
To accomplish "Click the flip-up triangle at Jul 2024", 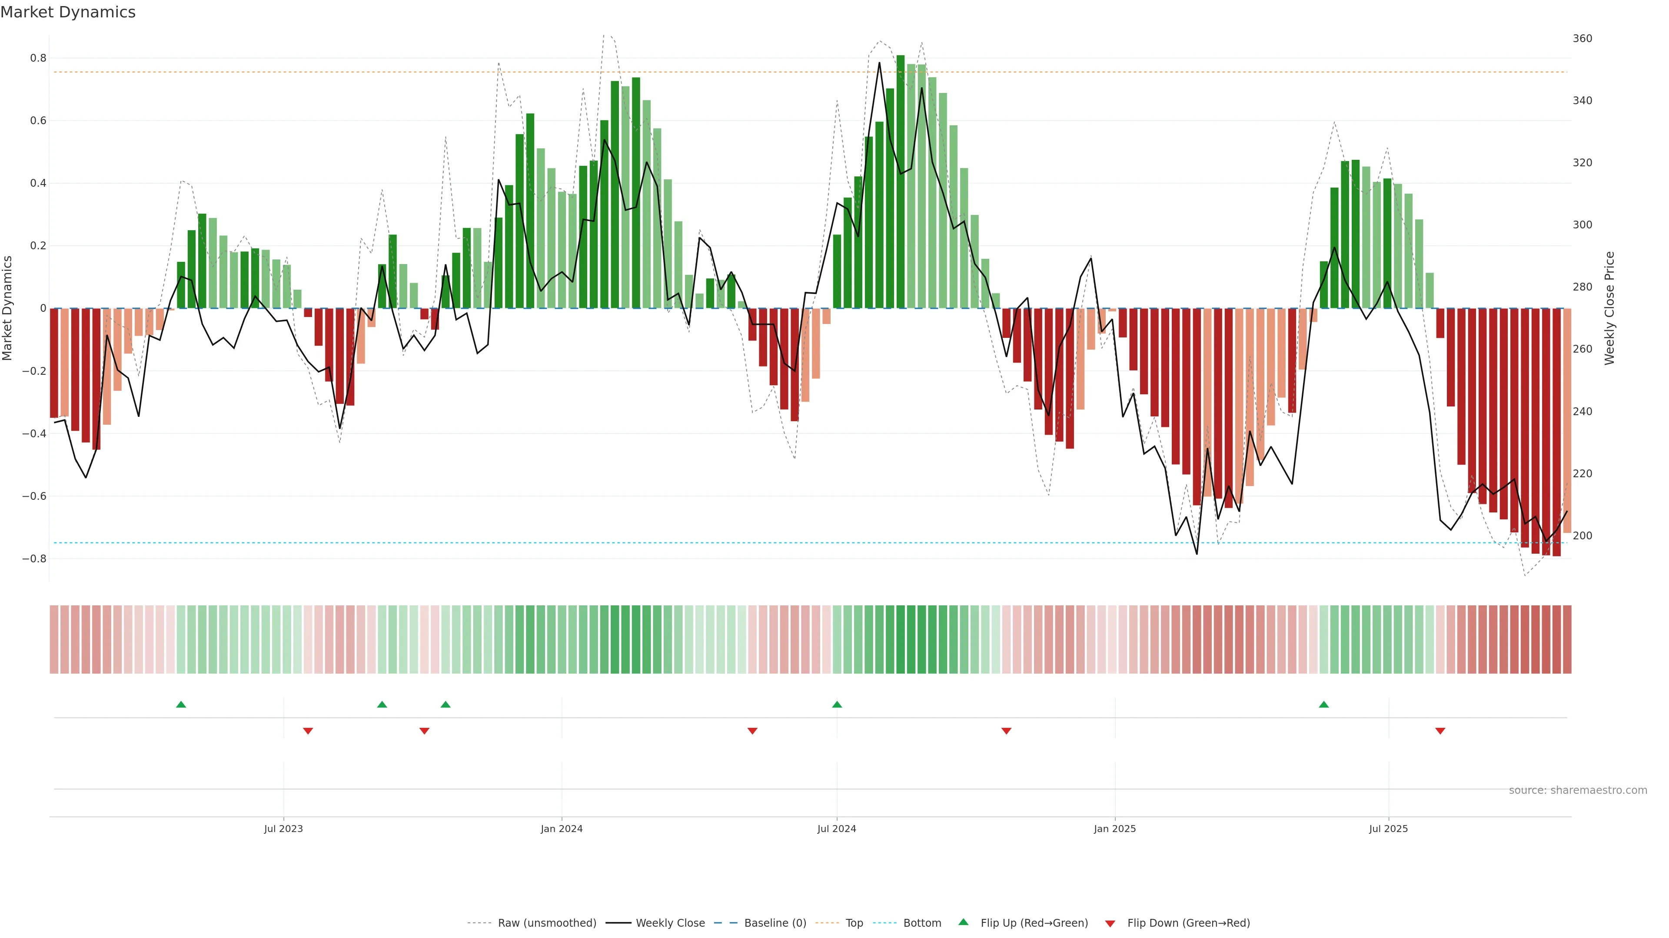I will pyautogui.click(x=837, y=704).
